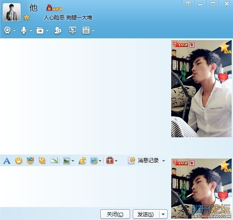
Task: Open the smiley emoticon picker
Action: (x=19, y=161)
